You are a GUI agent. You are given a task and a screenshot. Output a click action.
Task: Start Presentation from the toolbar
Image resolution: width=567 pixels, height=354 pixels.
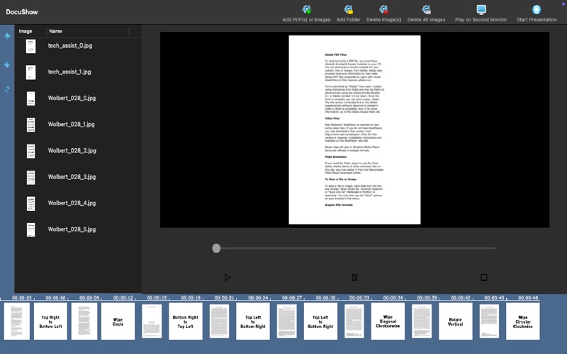537,10
